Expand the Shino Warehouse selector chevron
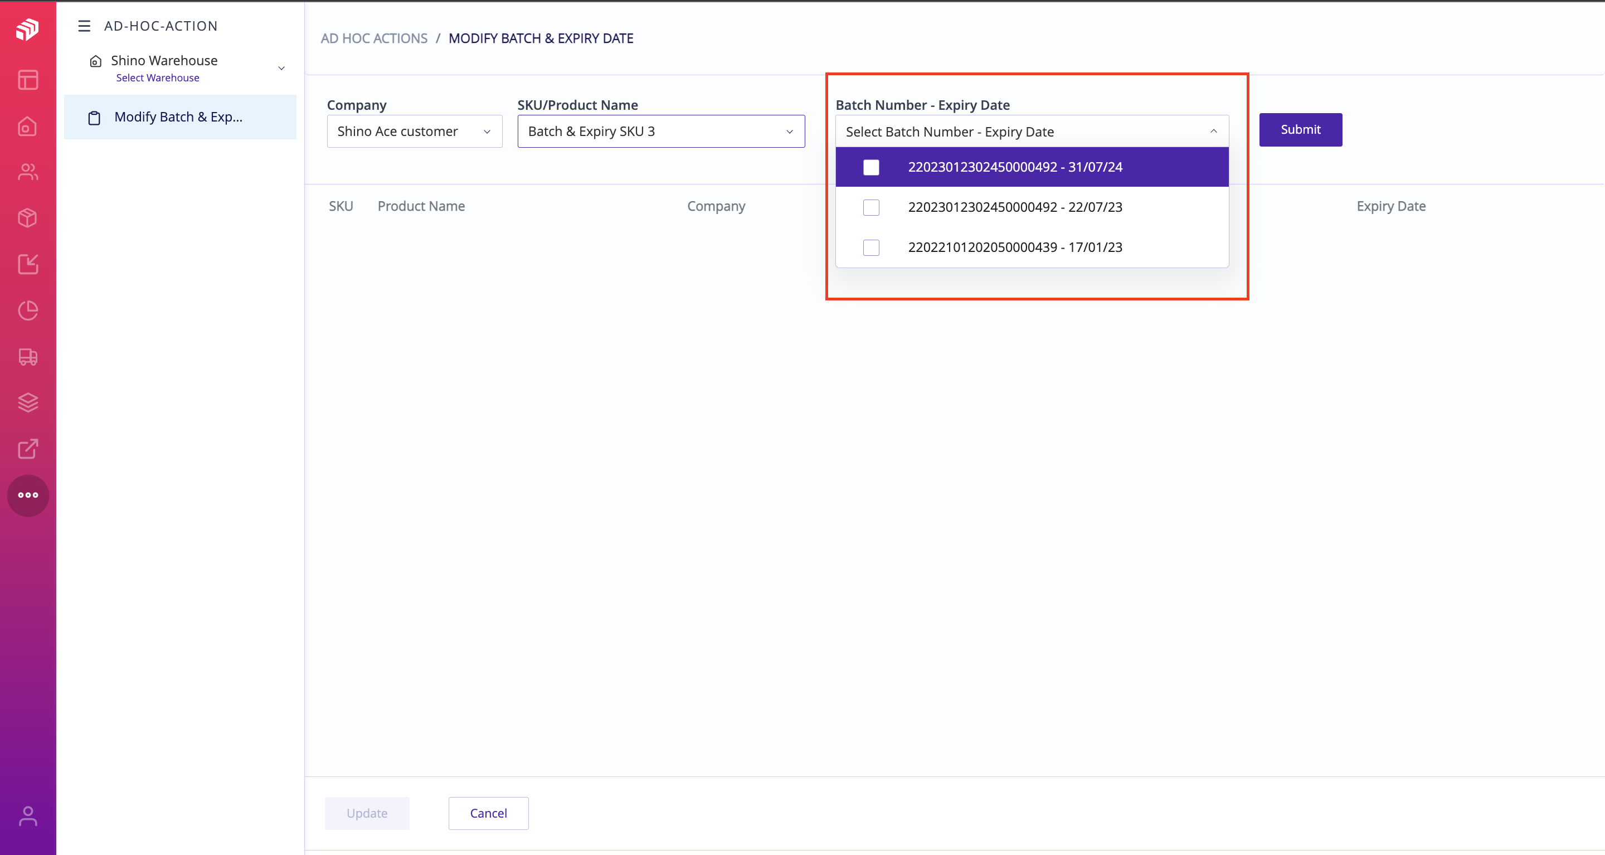Screen dimensions: 1605x855 click(281, 68)
